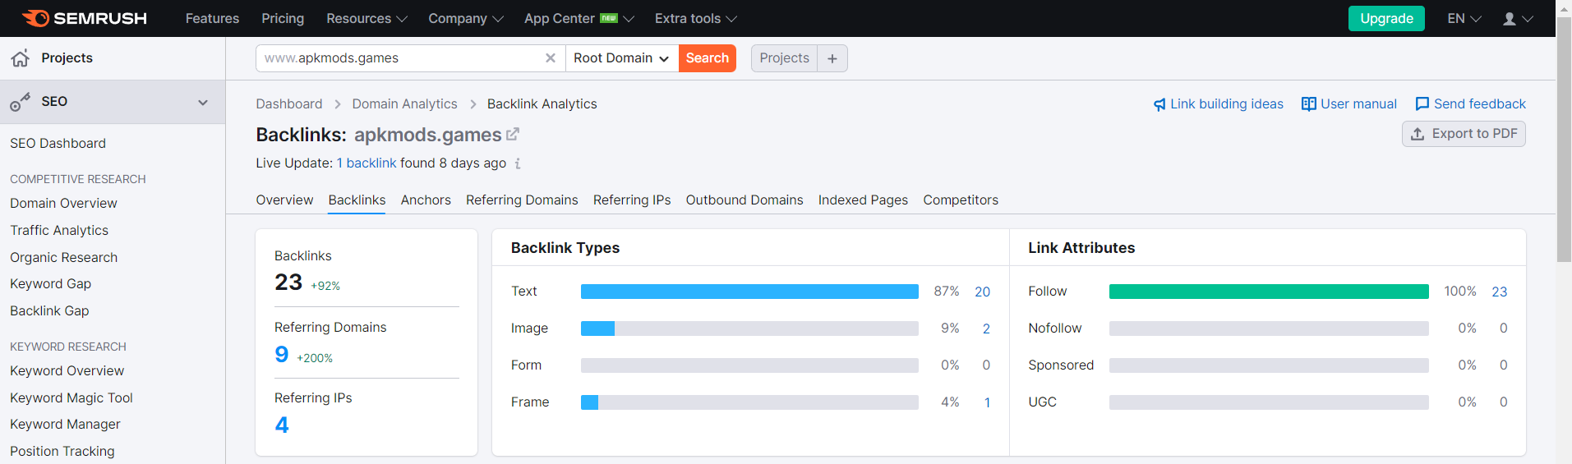Viewport: 1572px width, 464px height.
Task: Open Traffic Analytics in sidebar
Action: [59, 230]
